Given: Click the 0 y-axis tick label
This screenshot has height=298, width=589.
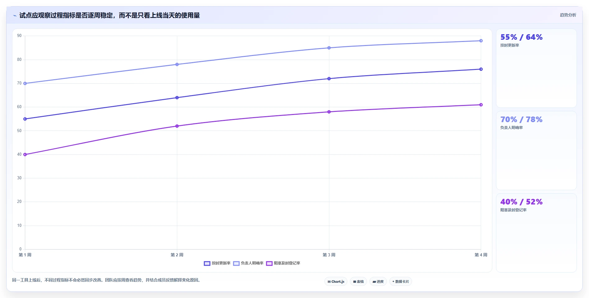Looking at the screenshot, I should tap(21, 249).
